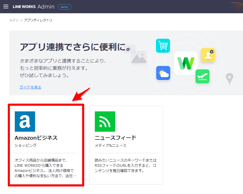This screenshot has height=194, width=243.
Task: Click the weather cloud icon in banner
Action: click(x=163, y=73)
